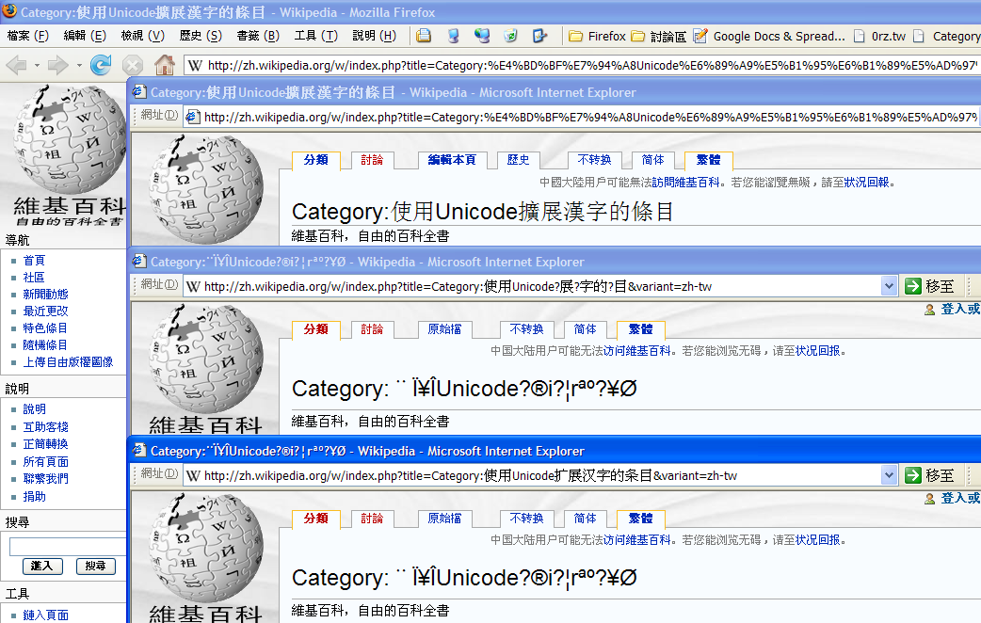Click 移至 Go button in the bottom IE window

(x=930, y=475)
